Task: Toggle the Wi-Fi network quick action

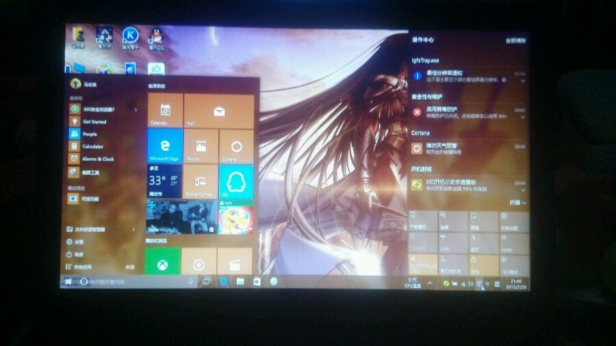Action: point(423,265)
